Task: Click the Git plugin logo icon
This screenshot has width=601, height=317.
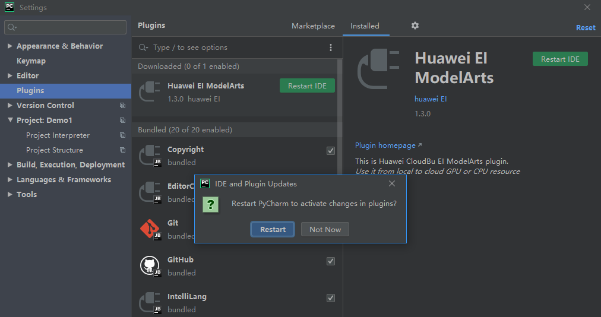Action: pyautogui.click(x=150, y=229)
